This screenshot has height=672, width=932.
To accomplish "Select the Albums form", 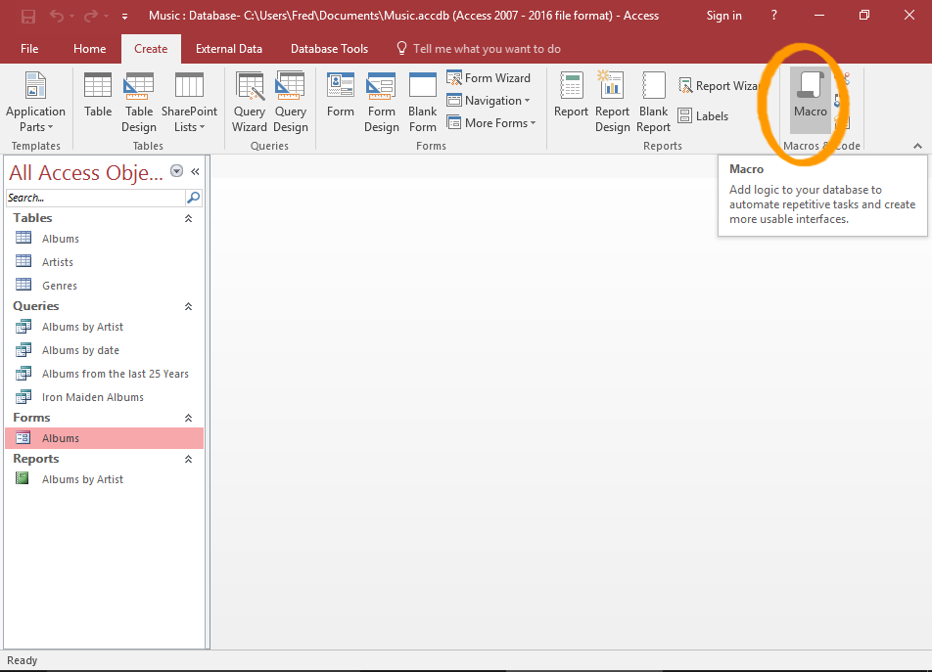I will point(105,438).
